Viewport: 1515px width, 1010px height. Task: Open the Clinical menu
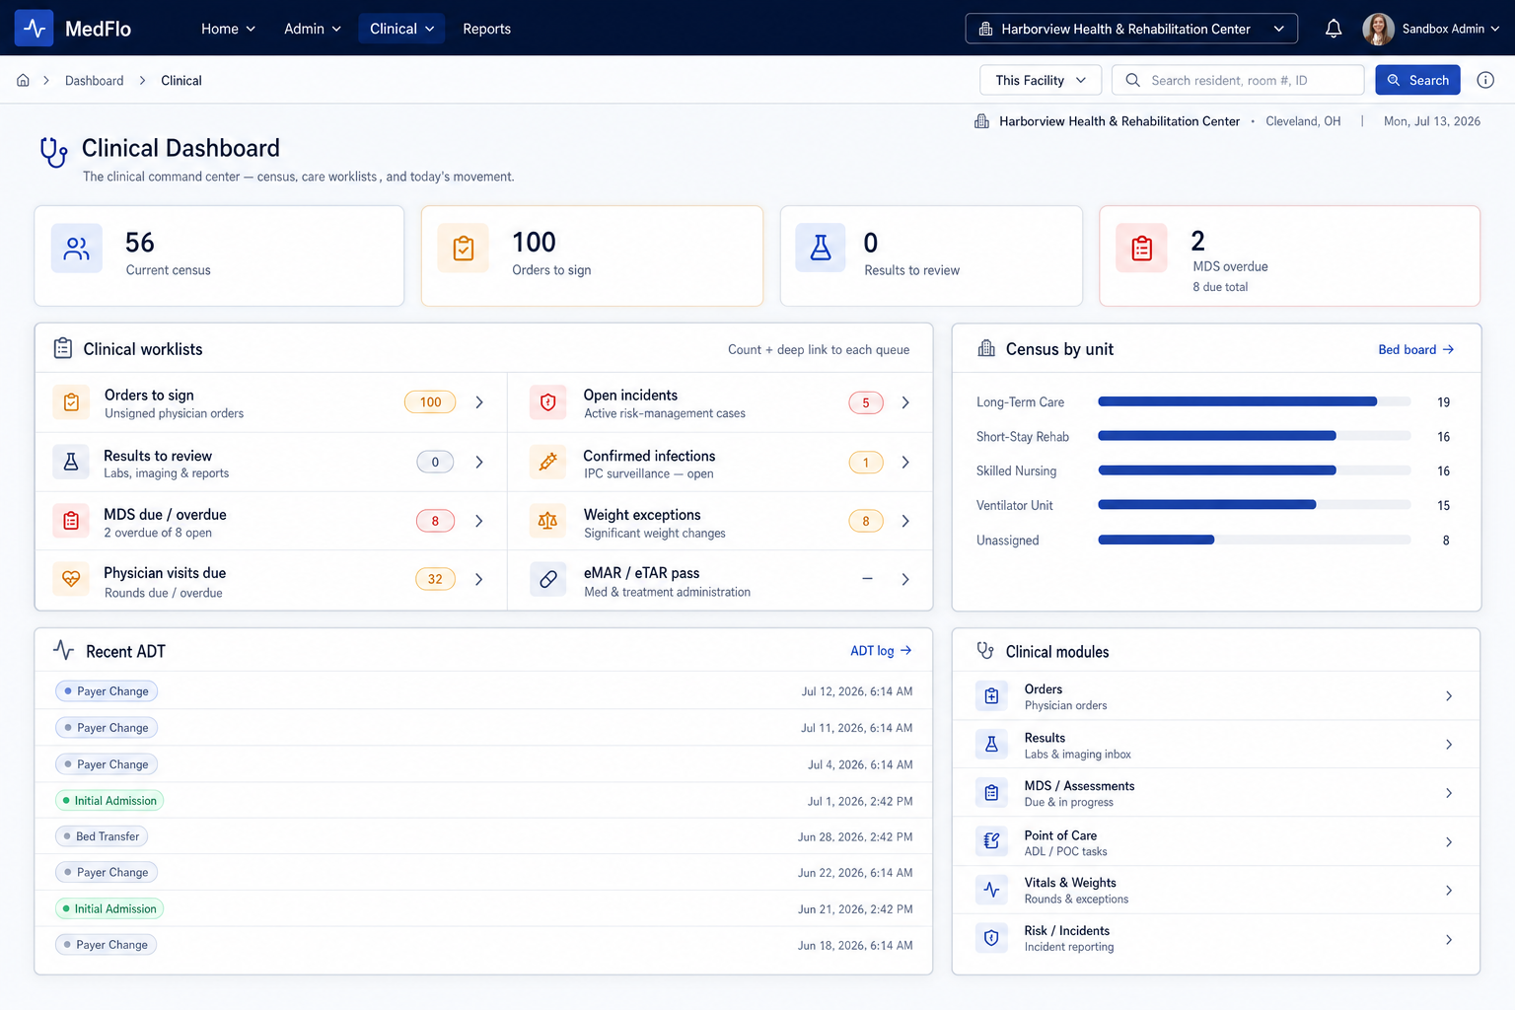coord(401,29)
